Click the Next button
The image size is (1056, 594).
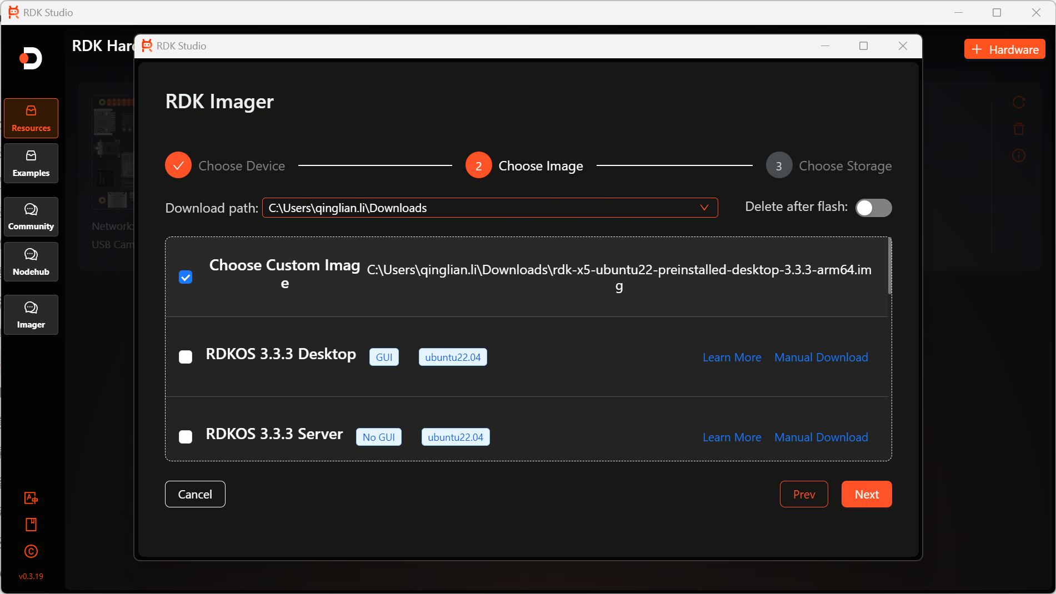(866, 494)
